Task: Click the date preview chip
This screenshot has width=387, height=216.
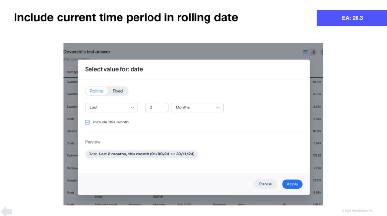Action: (x=141, y=154)
